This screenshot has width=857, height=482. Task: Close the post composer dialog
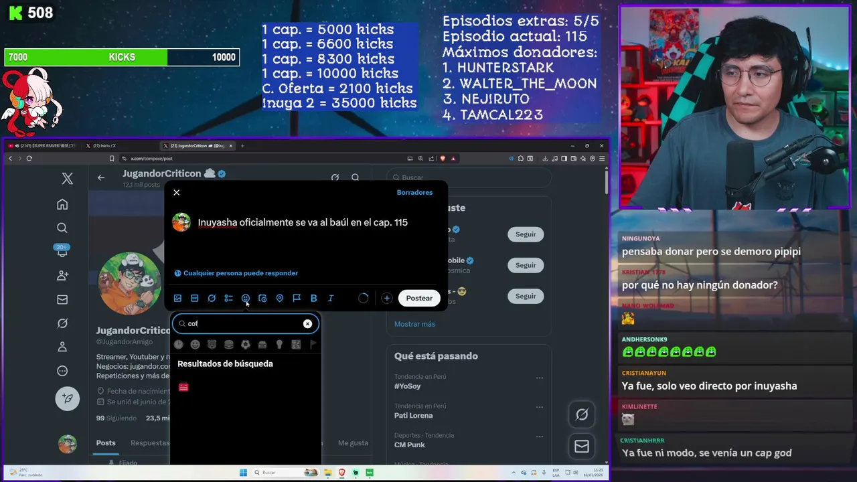(x=177, y=192)
